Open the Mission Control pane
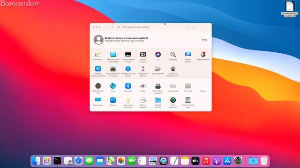 click(143, 55)
